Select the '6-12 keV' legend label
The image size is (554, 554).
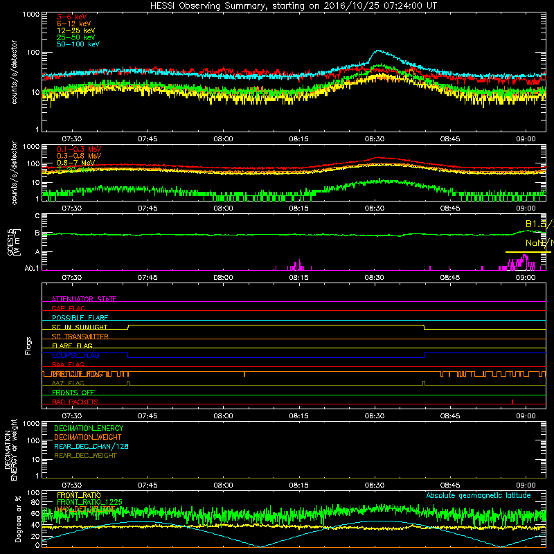pyautogui.click(x=74, y=24)
